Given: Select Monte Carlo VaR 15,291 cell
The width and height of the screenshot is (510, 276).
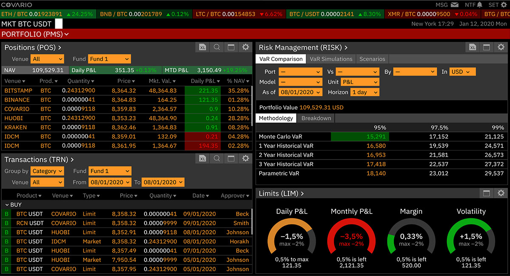Looking at the screenshot, I should (x=360, y=137).
